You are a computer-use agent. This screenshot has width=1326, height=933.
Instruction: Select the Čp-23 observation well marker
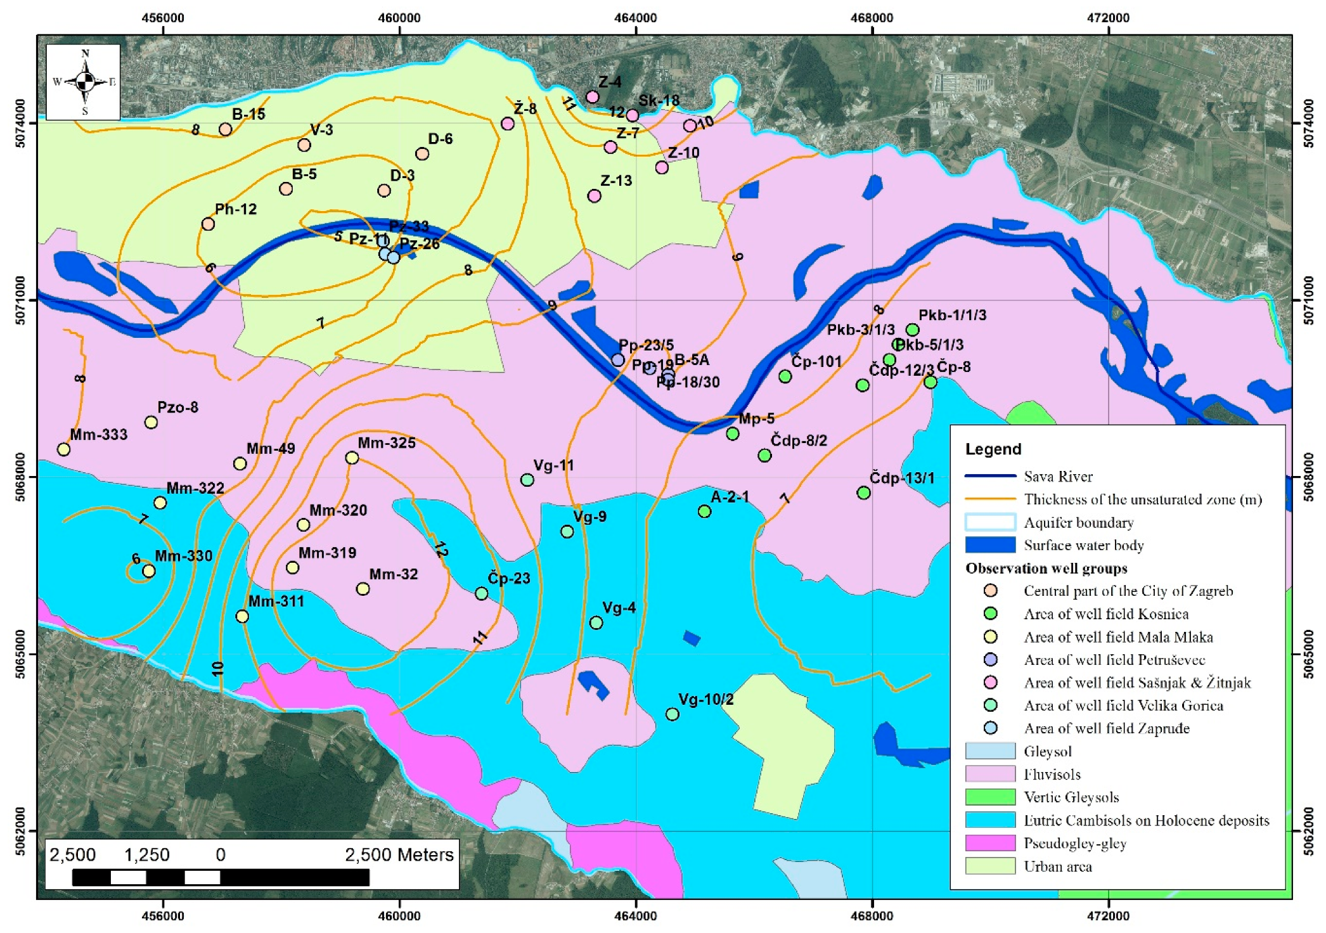[x=482, y=594]
